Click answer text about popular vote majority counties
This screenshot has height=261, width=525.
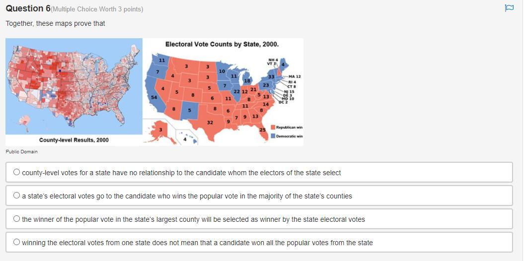(187, 196)
